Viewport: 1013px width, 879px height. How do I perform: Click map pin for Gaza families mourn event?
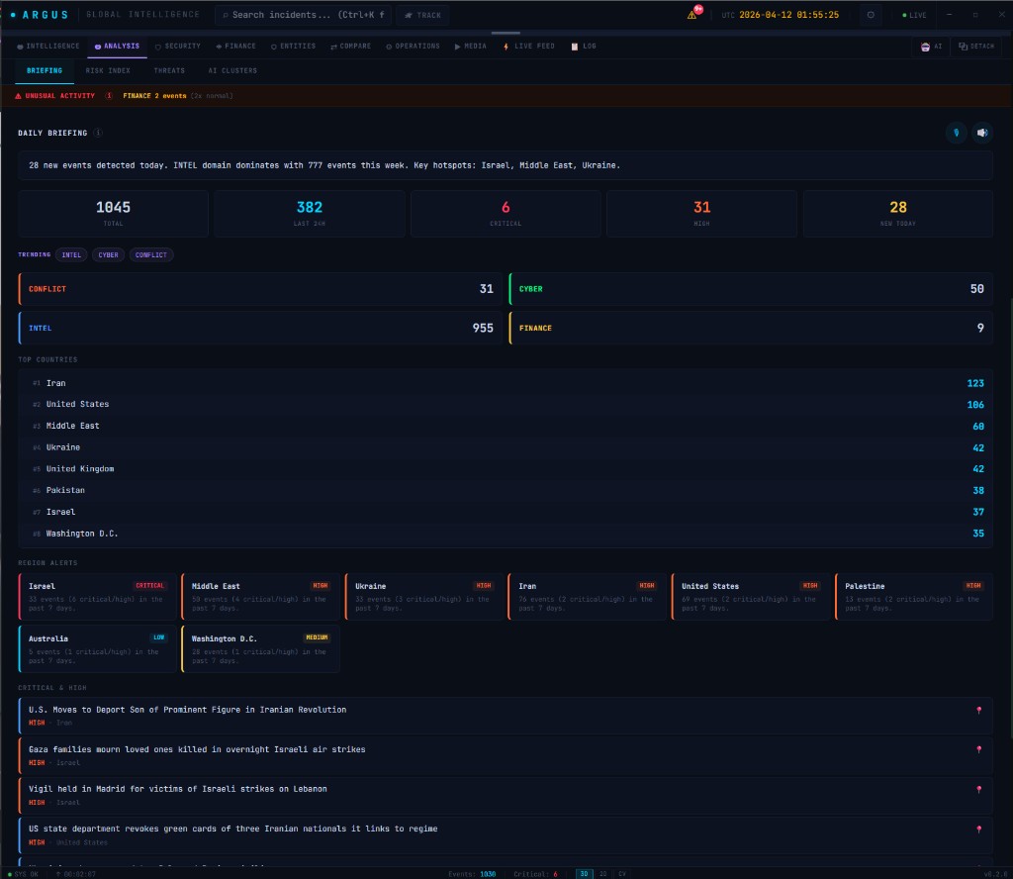pyautogui.click(x=978, y=749)
